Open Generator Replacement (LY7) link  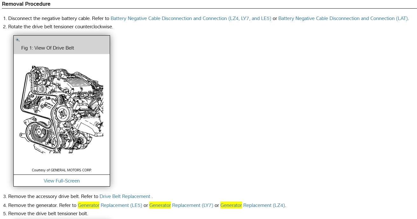tap(181, 205)
